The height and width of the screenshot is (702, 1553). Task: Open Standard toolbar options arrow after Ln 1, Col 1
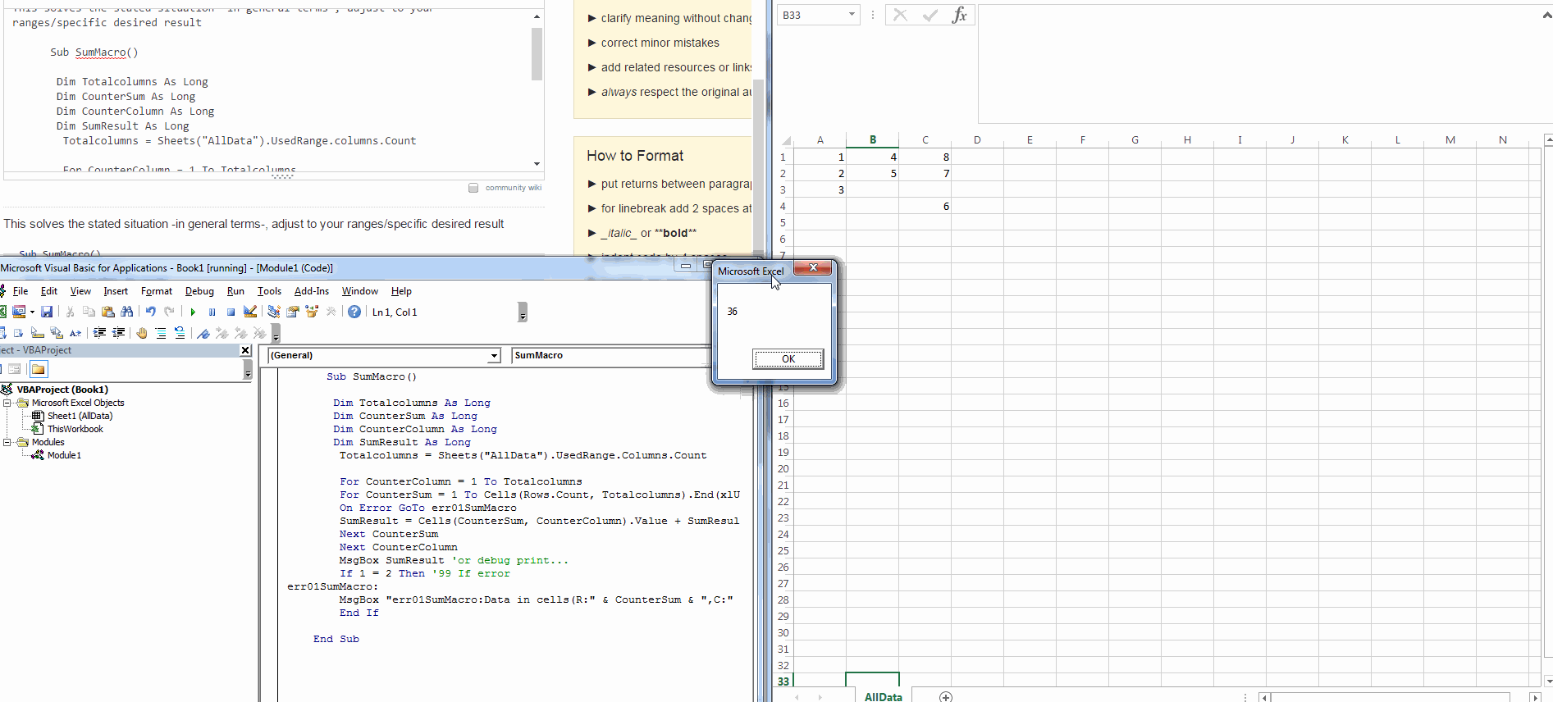coord(523,312)
